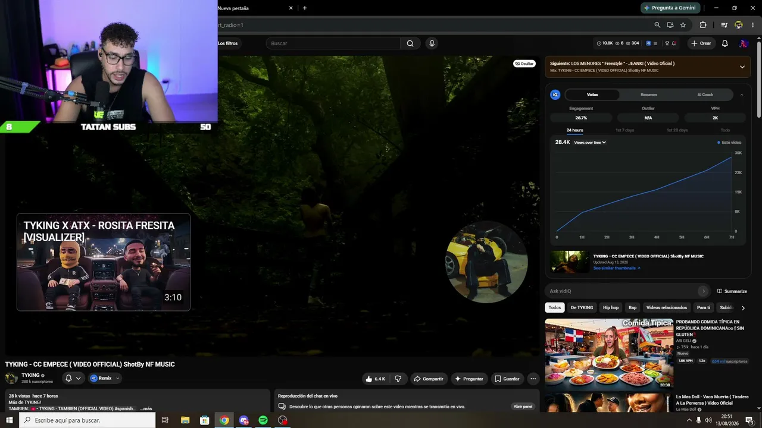This screenshot has width=762, height=428.
Task: Click the vidIQ blue logo in YouTube header
Action: 648,43
